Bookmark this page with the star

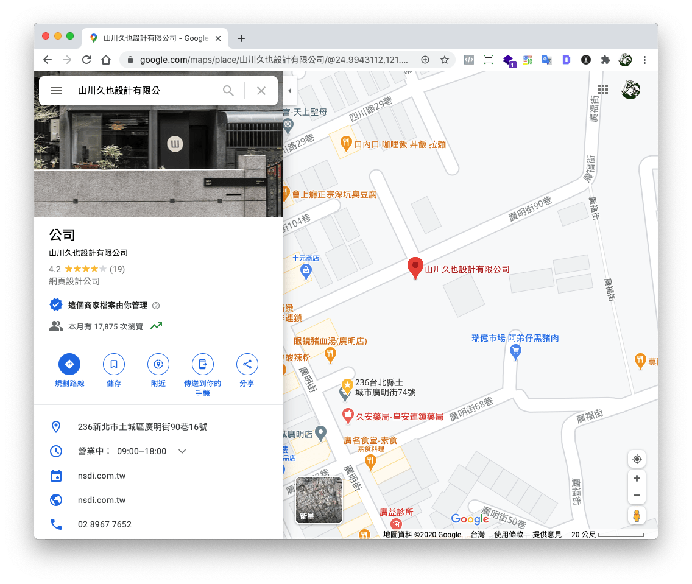[445, 60]
